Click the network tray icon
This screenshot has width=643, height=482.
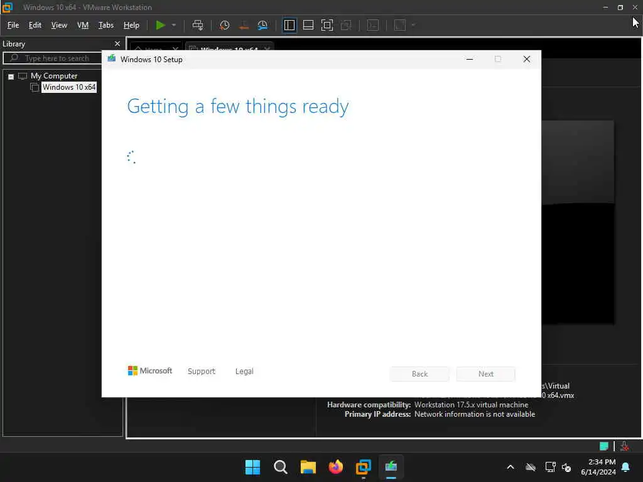click(x=550, y=467)
